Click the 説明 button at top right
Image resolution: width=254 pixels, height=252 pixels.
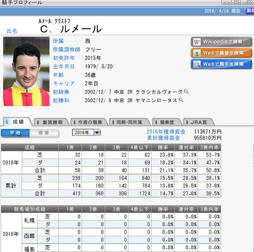[250, 11]
